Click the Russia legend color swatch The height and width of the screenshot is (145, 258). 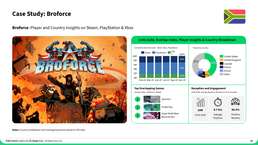point(222,71)
